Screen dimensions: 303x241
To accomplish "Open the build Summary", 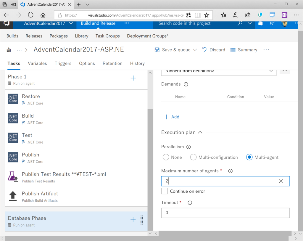I will point(244,50).
